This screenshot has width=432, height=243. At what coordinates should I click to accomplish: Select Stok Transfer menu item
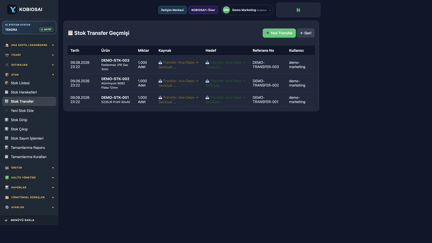[x=29, y=101]
